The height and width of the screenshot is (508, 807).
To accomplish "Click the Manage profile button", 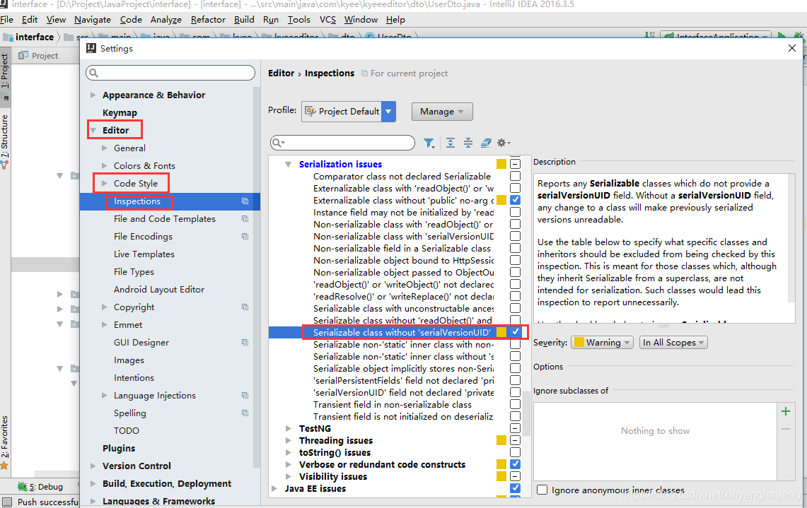I will pos(442,112).
